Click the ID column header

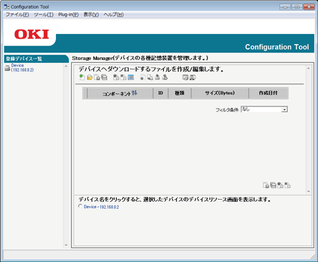(x=160, y=93)
